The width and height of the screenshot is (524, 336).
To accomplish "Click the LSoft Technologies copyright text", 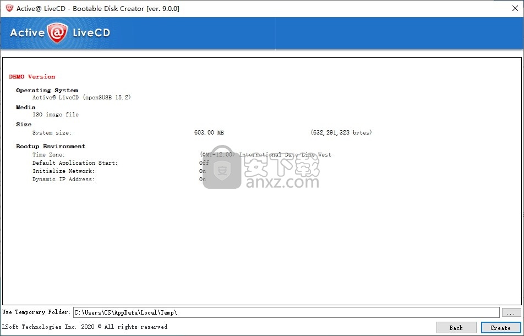I will tap(85, 327).
